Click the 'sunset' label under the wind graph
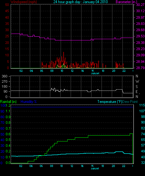 [x=95, y=73]
